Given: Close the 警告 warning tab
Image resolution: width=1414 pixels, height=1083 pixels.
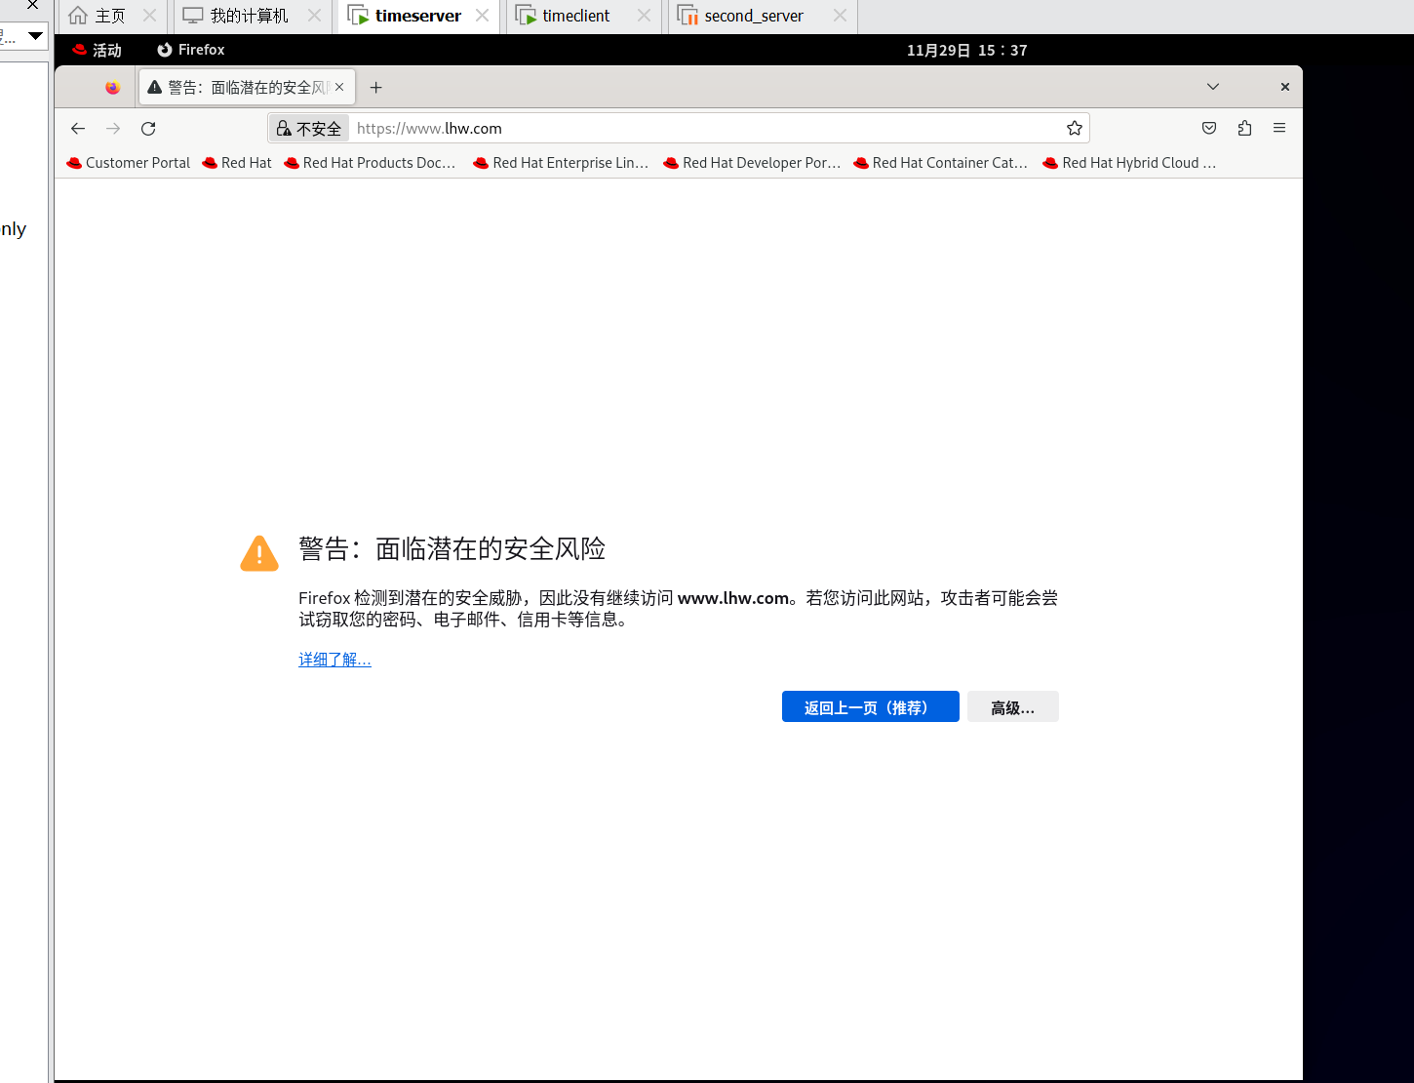Looking at the screenshot, I should tap(339, 87).
